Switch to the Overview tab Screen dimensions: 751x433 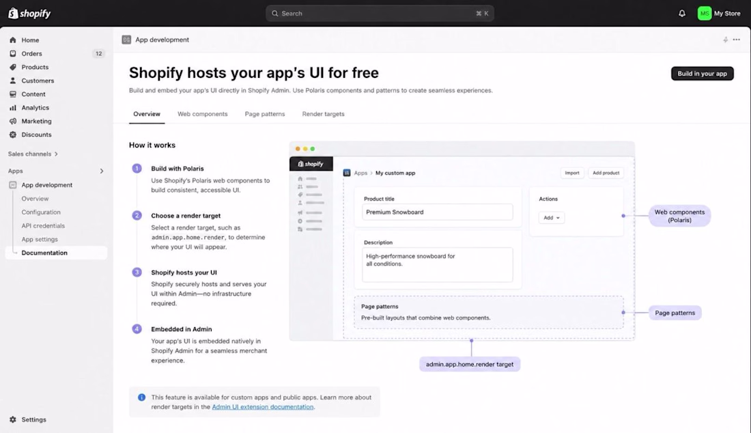click(147, 114)
